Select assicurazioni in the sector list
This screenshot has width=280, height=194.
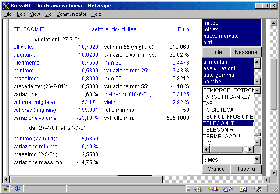click(x=228, y=68)
